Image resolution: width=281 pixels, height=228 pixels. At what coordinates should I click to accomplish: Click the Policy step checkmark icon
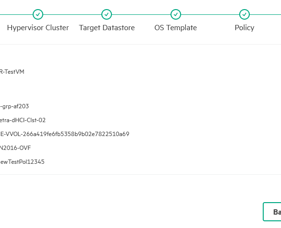(x=244, y=14)
